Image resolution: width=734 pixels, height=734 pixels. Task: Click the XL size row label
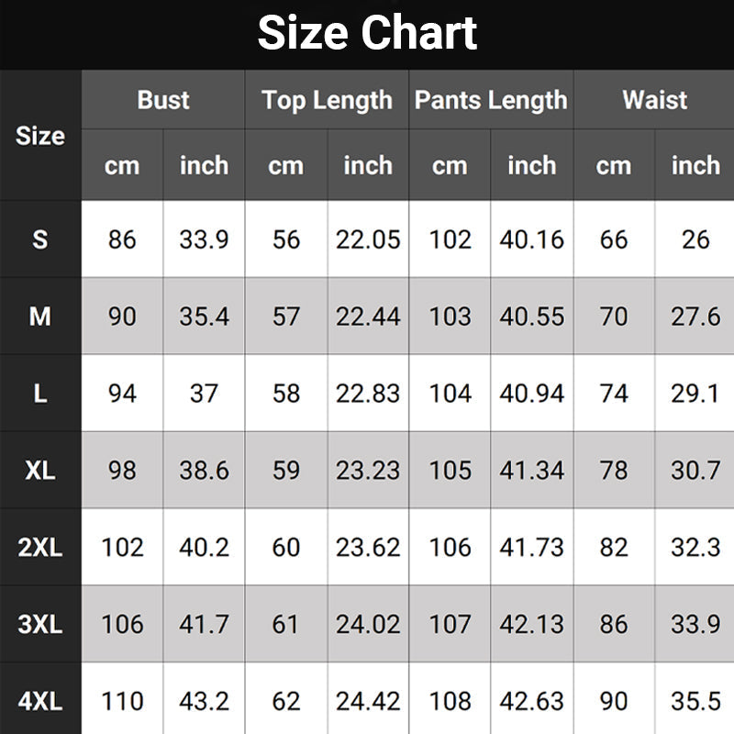(x=40, y=471)
